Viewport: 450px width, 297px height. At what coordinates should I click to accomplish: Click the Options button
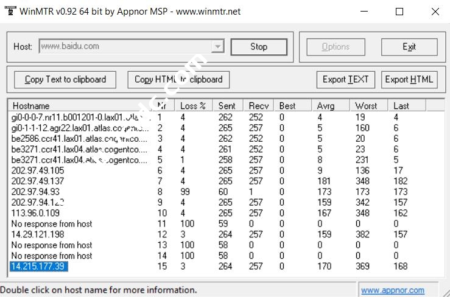pos(336,47)
